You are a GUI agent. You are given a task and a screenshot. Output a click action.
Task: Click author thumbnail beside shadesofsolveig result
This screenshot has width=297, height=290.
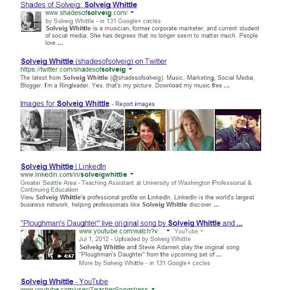pyautogui.click(x=31, y=21)
